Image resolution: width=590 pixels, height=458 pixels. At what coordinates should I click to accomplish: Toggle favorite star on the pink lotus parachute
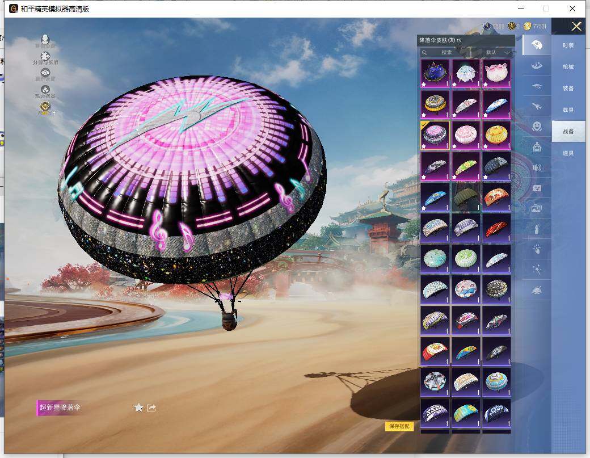[x=486, y=83]
